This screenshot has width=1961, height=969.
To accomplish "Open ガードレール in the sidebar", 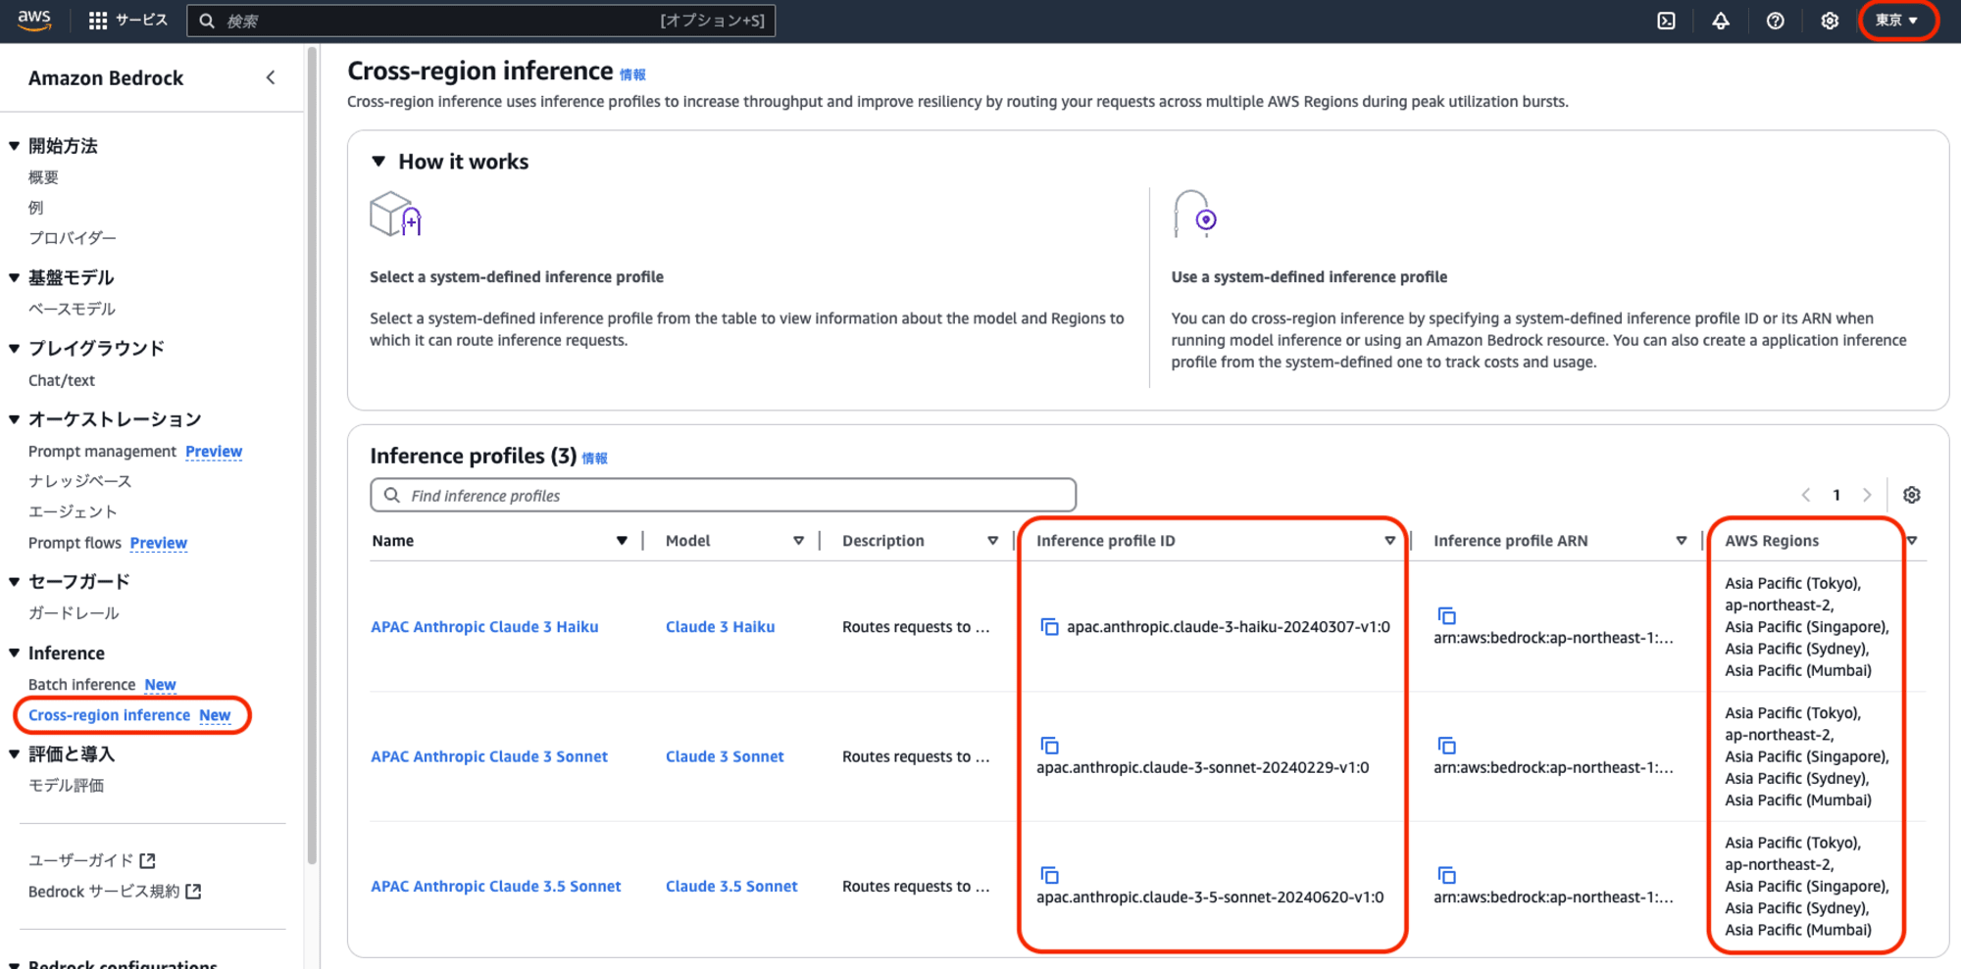I will (74, 613).
